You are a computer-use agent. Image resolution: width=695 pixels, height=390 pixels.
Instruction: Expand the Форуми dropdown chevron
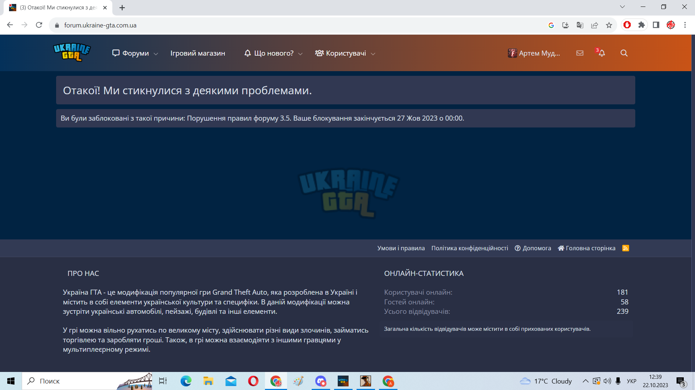(156, 54)
